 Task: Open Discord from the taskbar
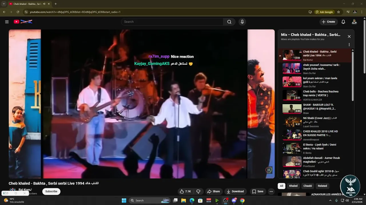tap(234, 200)
